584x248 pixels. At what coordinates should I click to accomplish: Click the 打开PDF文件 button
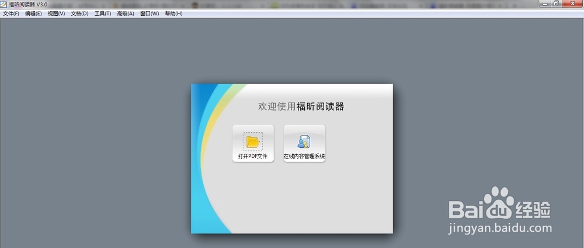tap(253, 143)
